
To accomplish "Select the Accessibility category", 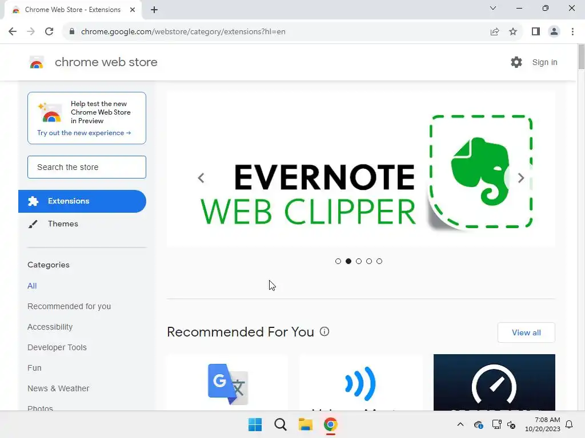I will coord(50,327).
